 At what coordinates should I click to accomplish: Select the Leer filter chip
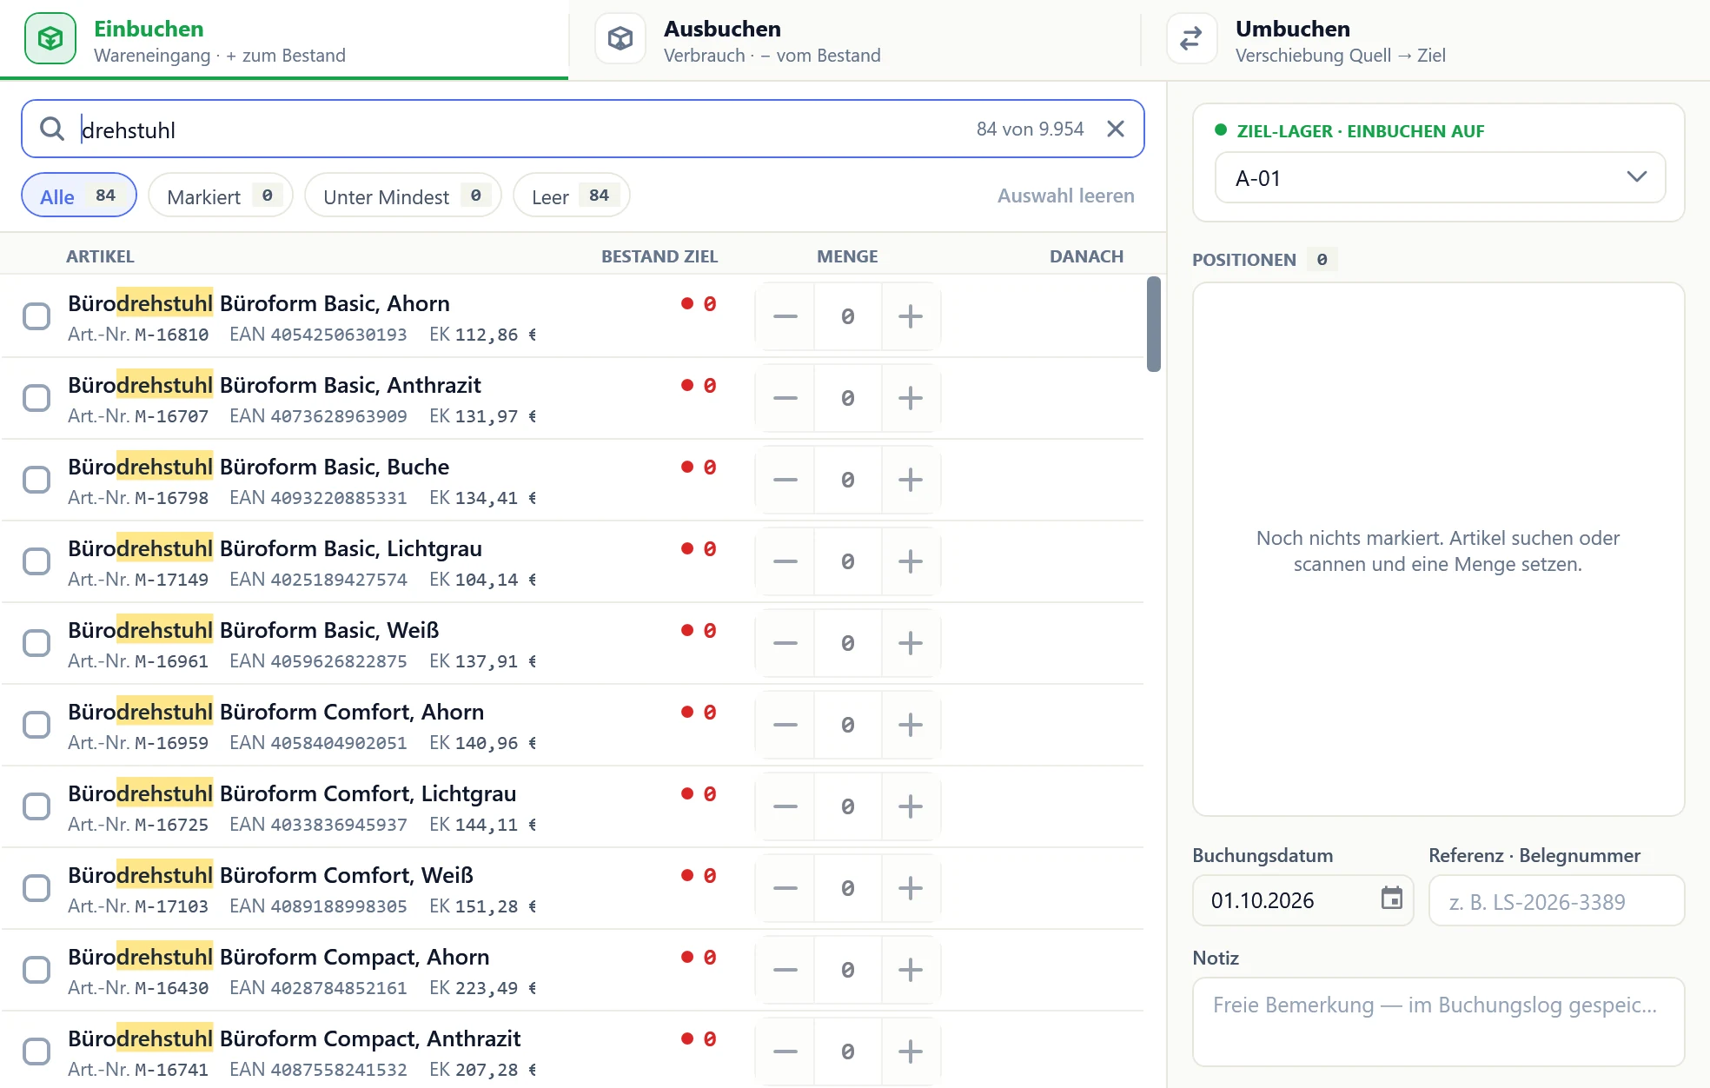coord(572,196)
